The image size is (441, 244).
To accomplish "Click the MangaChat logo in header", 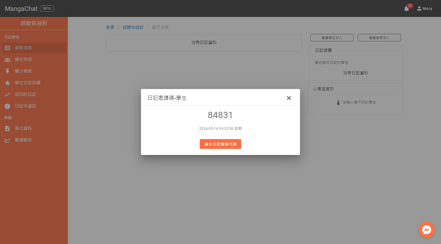I will [x=21, y=9].
